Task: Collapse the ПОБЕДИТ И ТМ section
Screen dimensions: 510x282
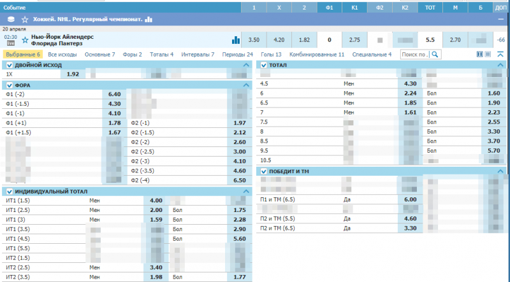Action: tap(501, 172)
